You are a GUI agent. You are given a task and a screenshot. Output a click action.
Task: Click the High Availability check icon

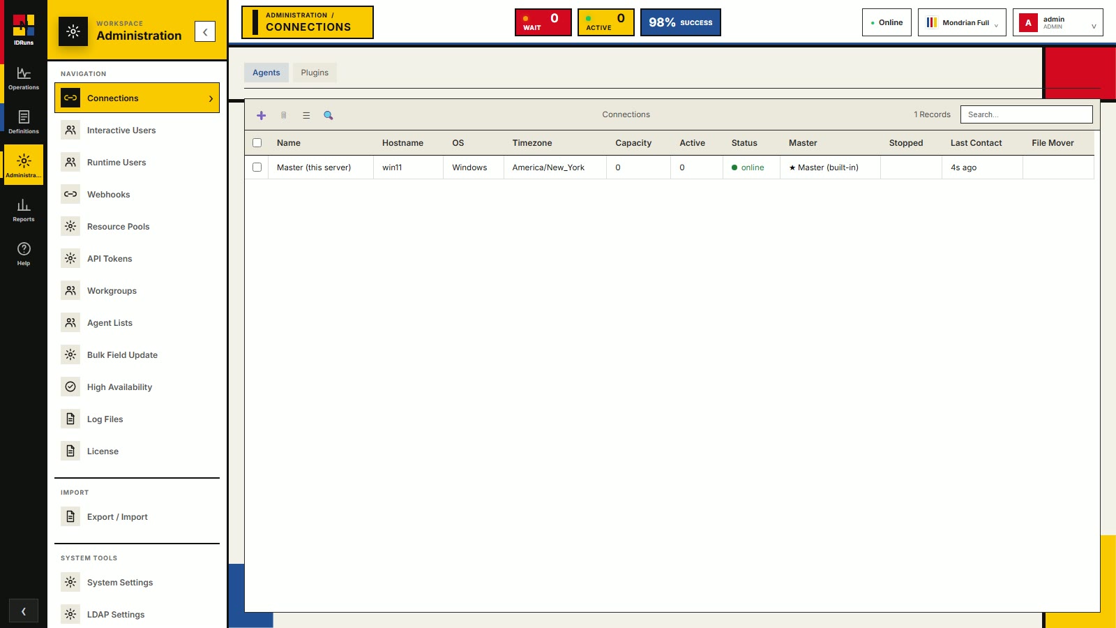point(70,387)
